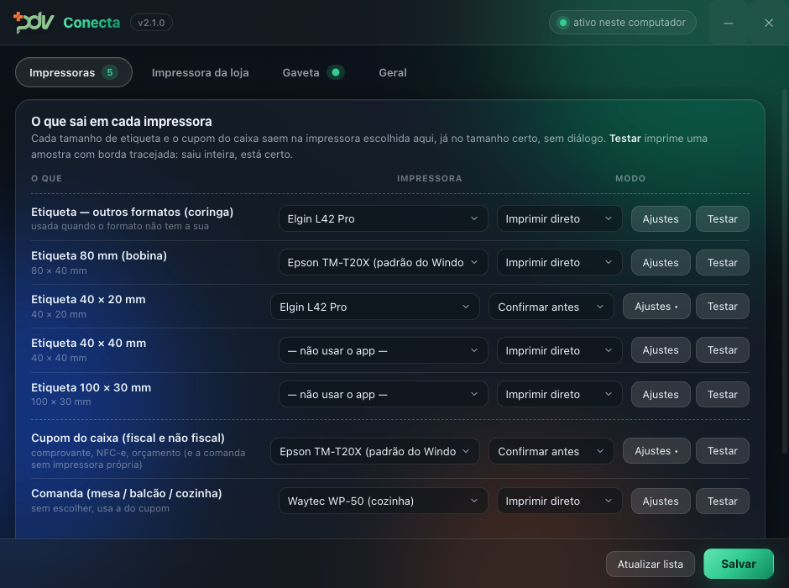Switch to Impressora da loja tab

[x=201, y=72]
